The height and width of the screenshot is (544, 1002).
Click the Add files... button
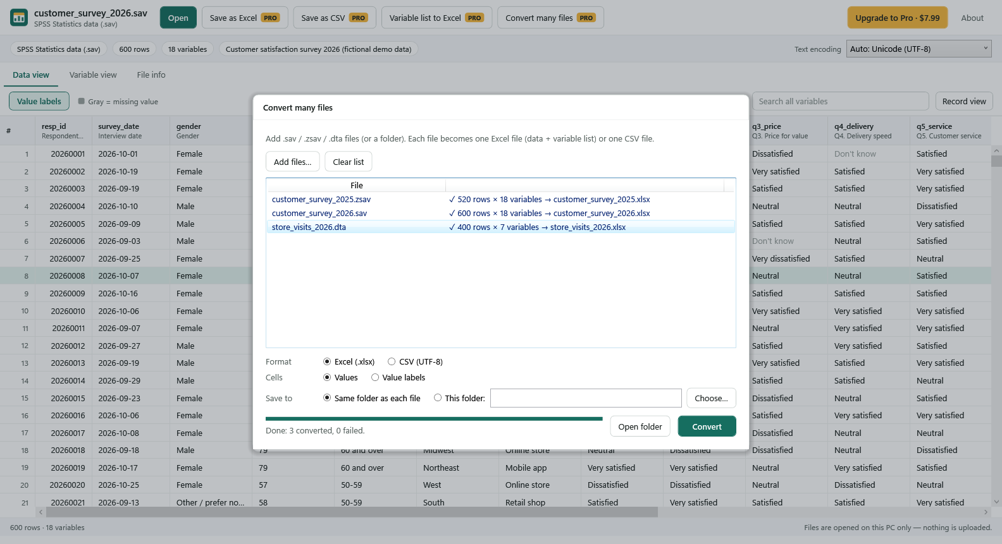tap(292, 162)
